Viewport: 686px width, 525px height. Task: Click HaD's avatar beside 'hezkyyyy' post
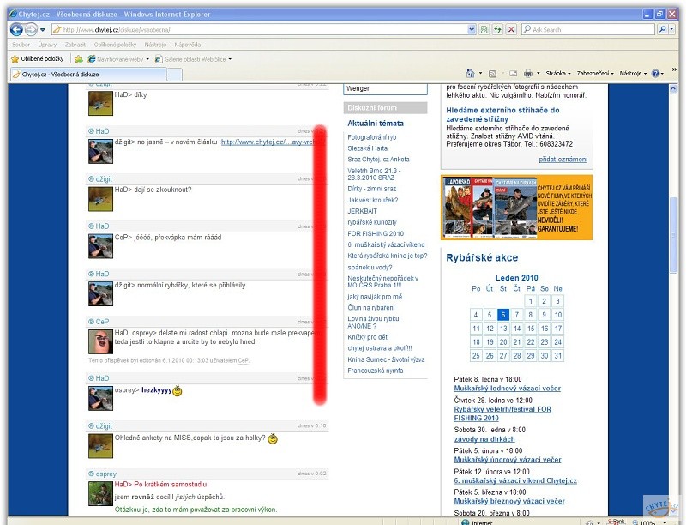(100, 398)
